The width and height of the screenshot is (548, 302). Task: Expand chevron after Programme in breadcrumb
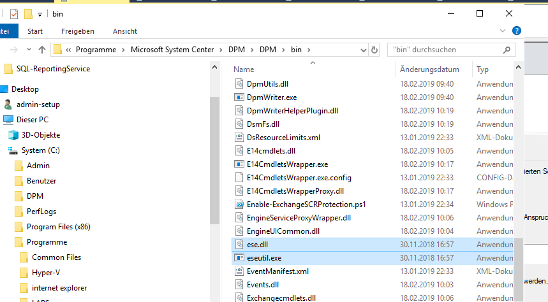coord(123,50)
